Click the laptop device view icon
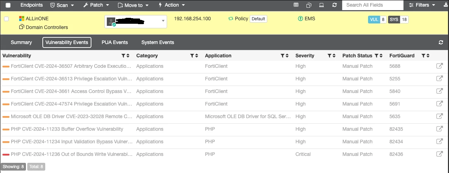This screenshot has height=173, width=449. (322, 5)
